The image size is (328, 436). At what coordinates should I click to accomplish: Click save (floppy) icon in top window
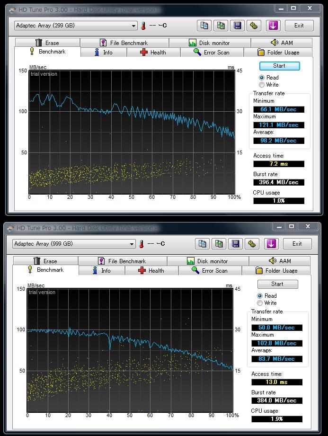pos(238,26)
